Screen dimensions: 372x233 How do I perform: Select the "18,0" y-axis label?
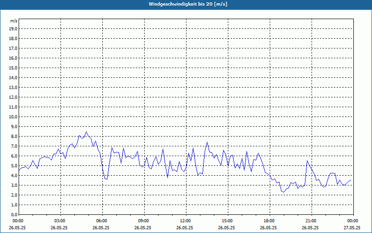pyautogui.click(x=13, y=39)
